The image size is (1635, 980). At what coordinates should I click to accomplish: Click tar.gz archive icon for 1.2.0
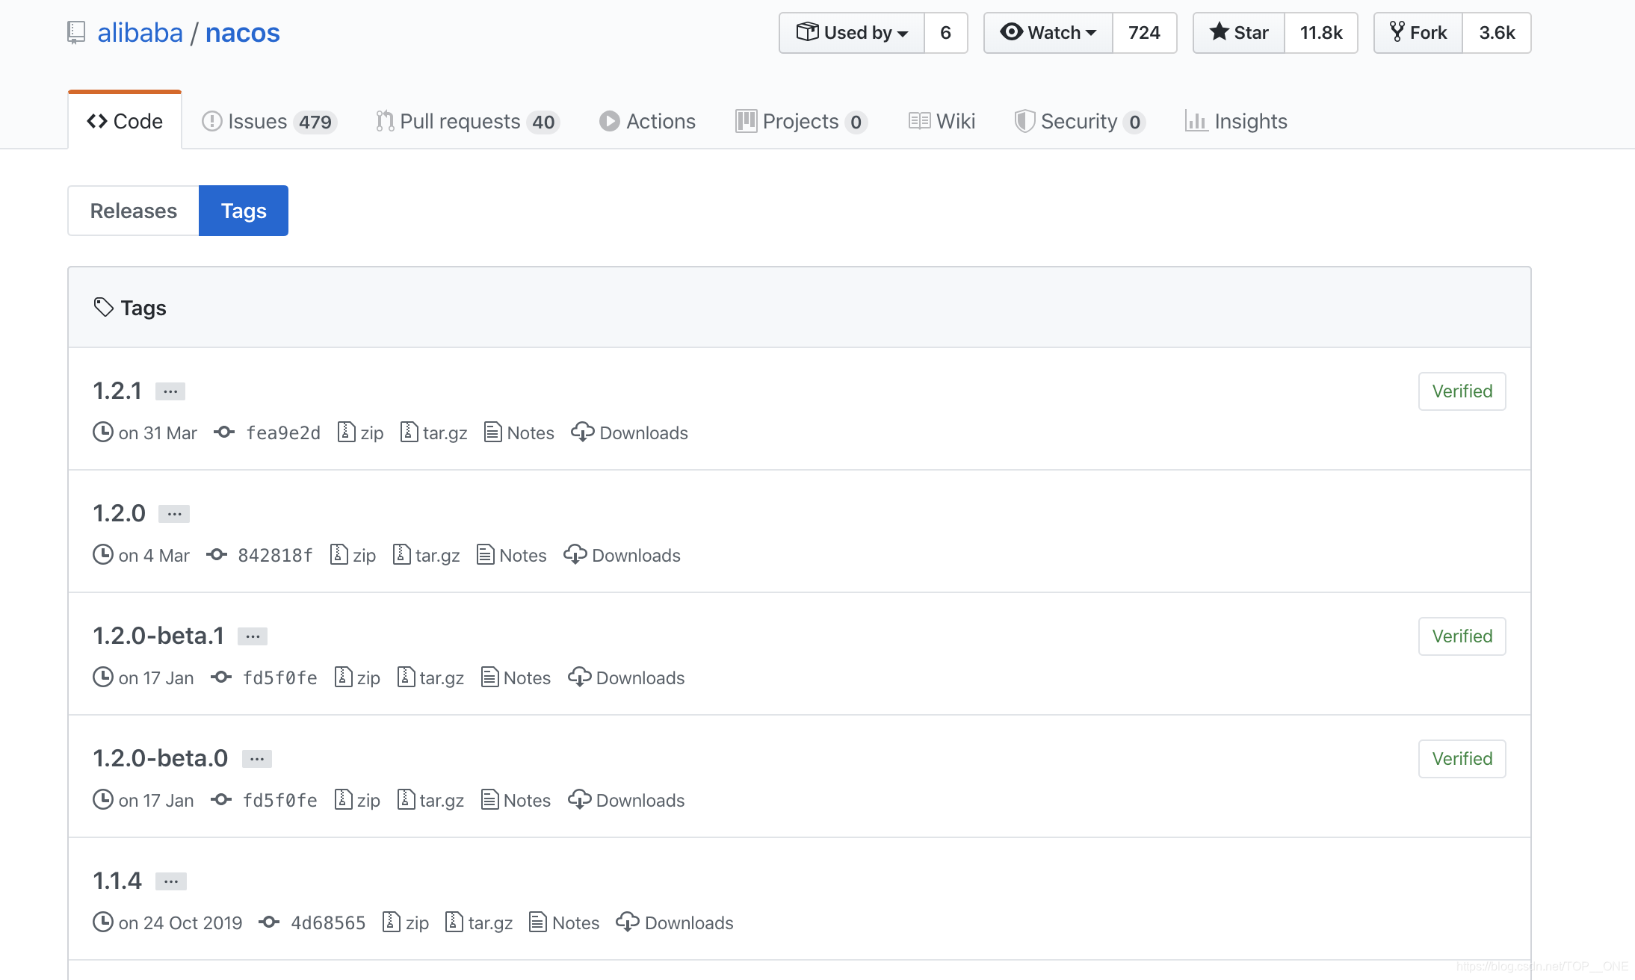coord(401,554)
